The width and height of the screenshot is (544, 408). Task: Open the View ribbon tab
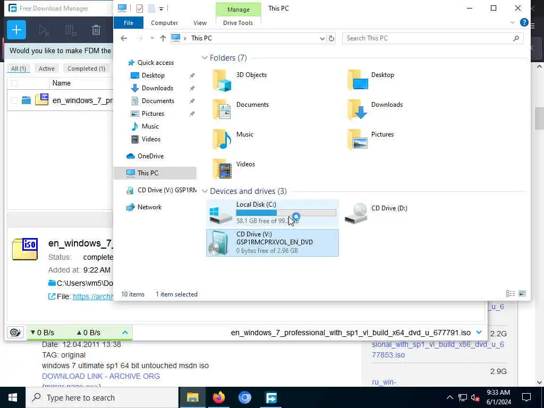pos(200,23)
